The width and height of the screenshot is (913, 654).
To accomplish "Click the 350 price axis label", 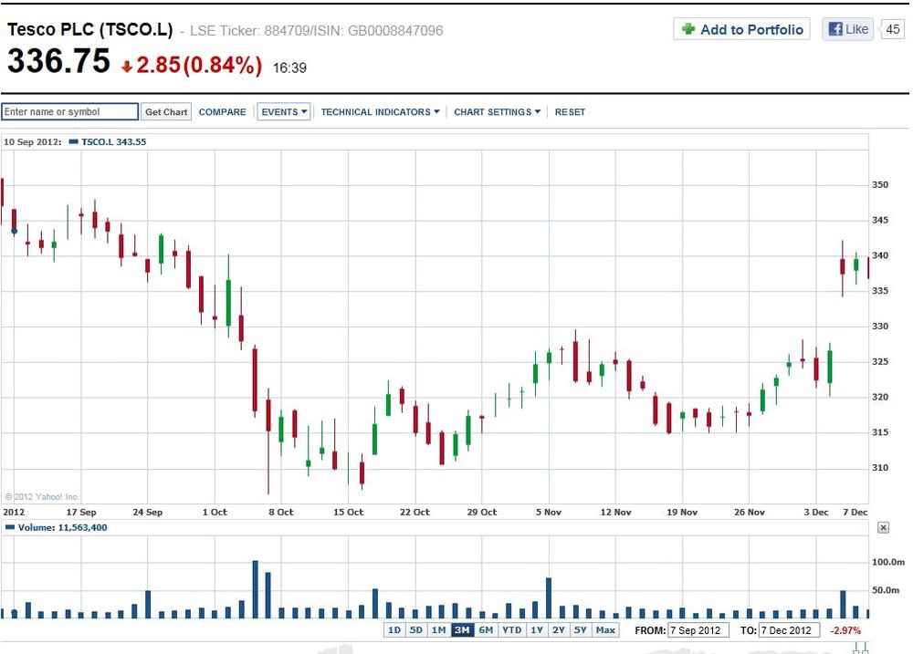I will click(x=880, y=185).
